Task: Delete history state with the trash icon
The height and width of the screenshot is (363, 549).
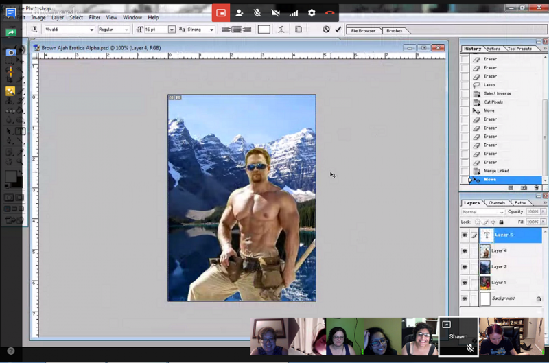Action: coord(537,187)
